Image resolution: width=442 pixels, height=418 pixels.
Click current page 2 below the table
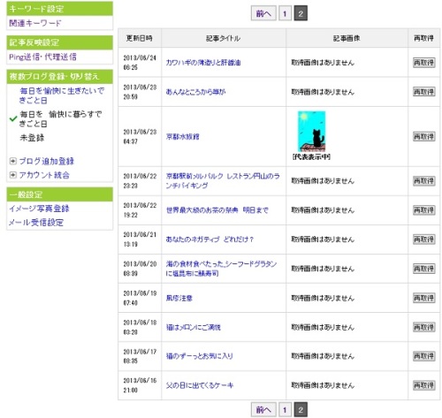(x=301, y=409)
